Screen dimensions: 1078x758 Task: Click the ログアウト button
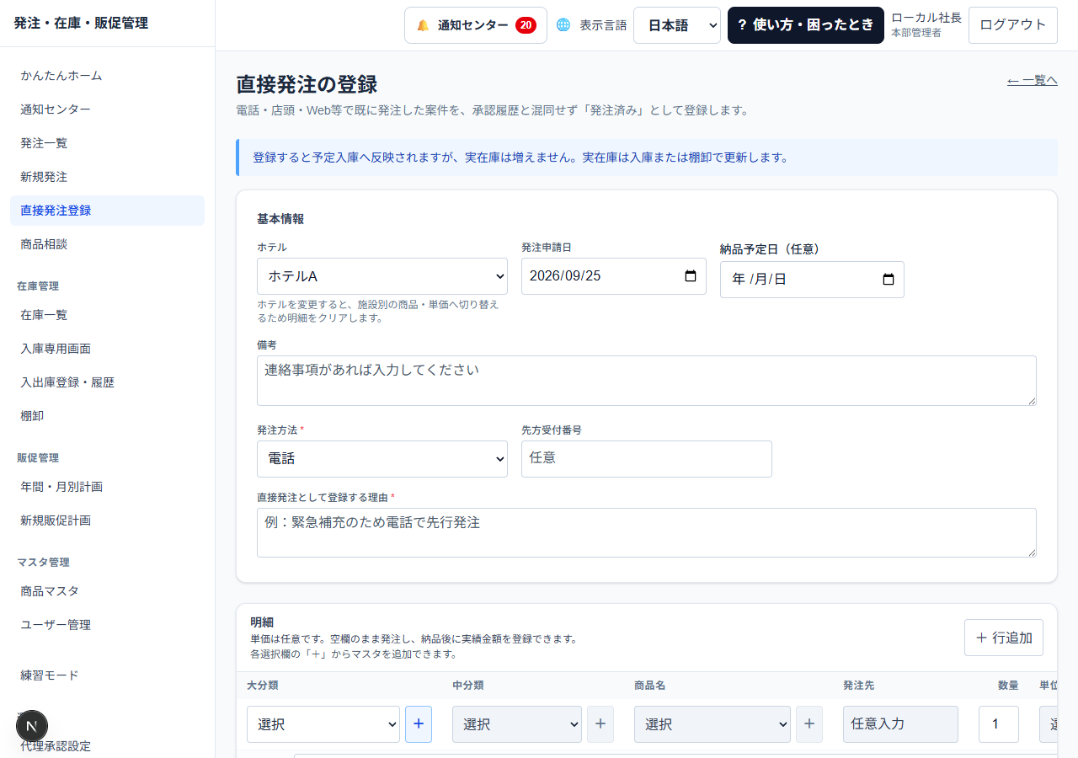click(x=1013, y=25)
